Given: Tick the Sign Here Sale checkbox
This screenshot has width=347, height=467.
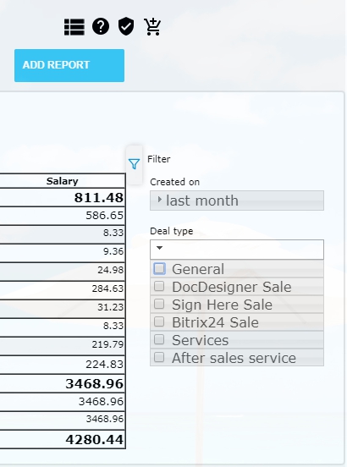Looking at the screenshot, I should point(159,304).
